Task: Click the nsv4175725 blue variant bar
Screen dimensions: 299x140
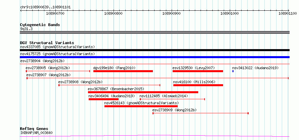Action: pos(155,57)
